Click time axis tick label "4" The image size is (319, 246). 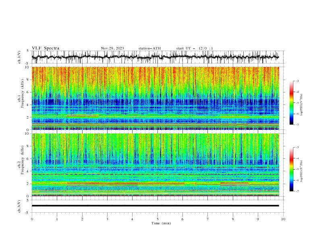click(x=132, y=219)
